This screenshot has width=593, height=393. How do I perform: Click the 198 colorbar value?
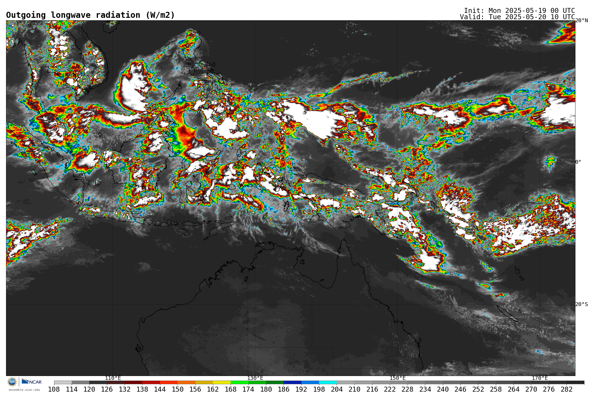[319, 389]
